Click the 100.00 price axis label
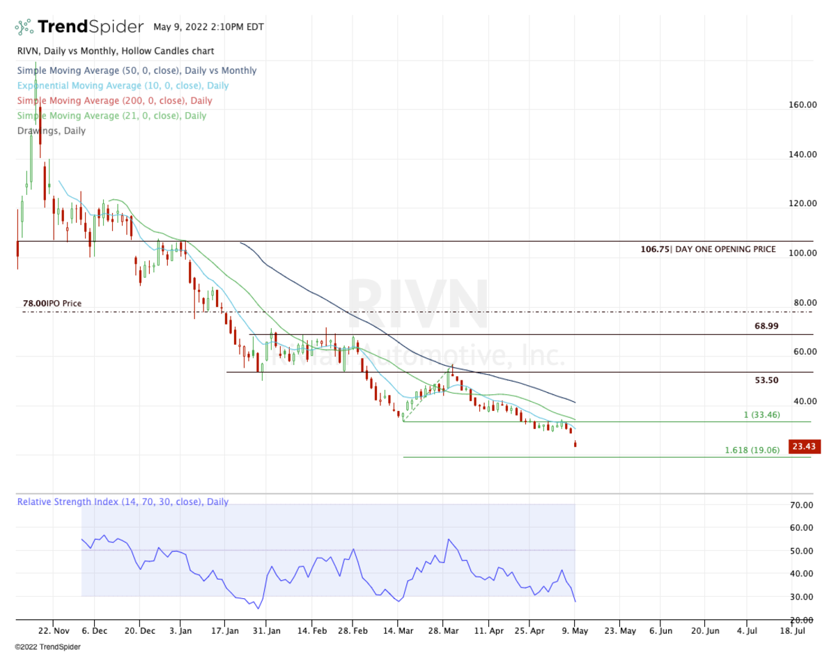Image resolution: width=836 pixels, height=654 pixels. coord(803,254)
